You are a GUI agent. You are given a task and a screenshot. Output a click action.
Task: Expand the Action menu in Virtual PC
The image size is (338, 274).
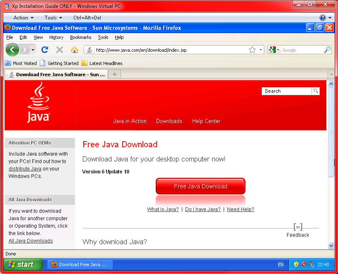[23, 18]
